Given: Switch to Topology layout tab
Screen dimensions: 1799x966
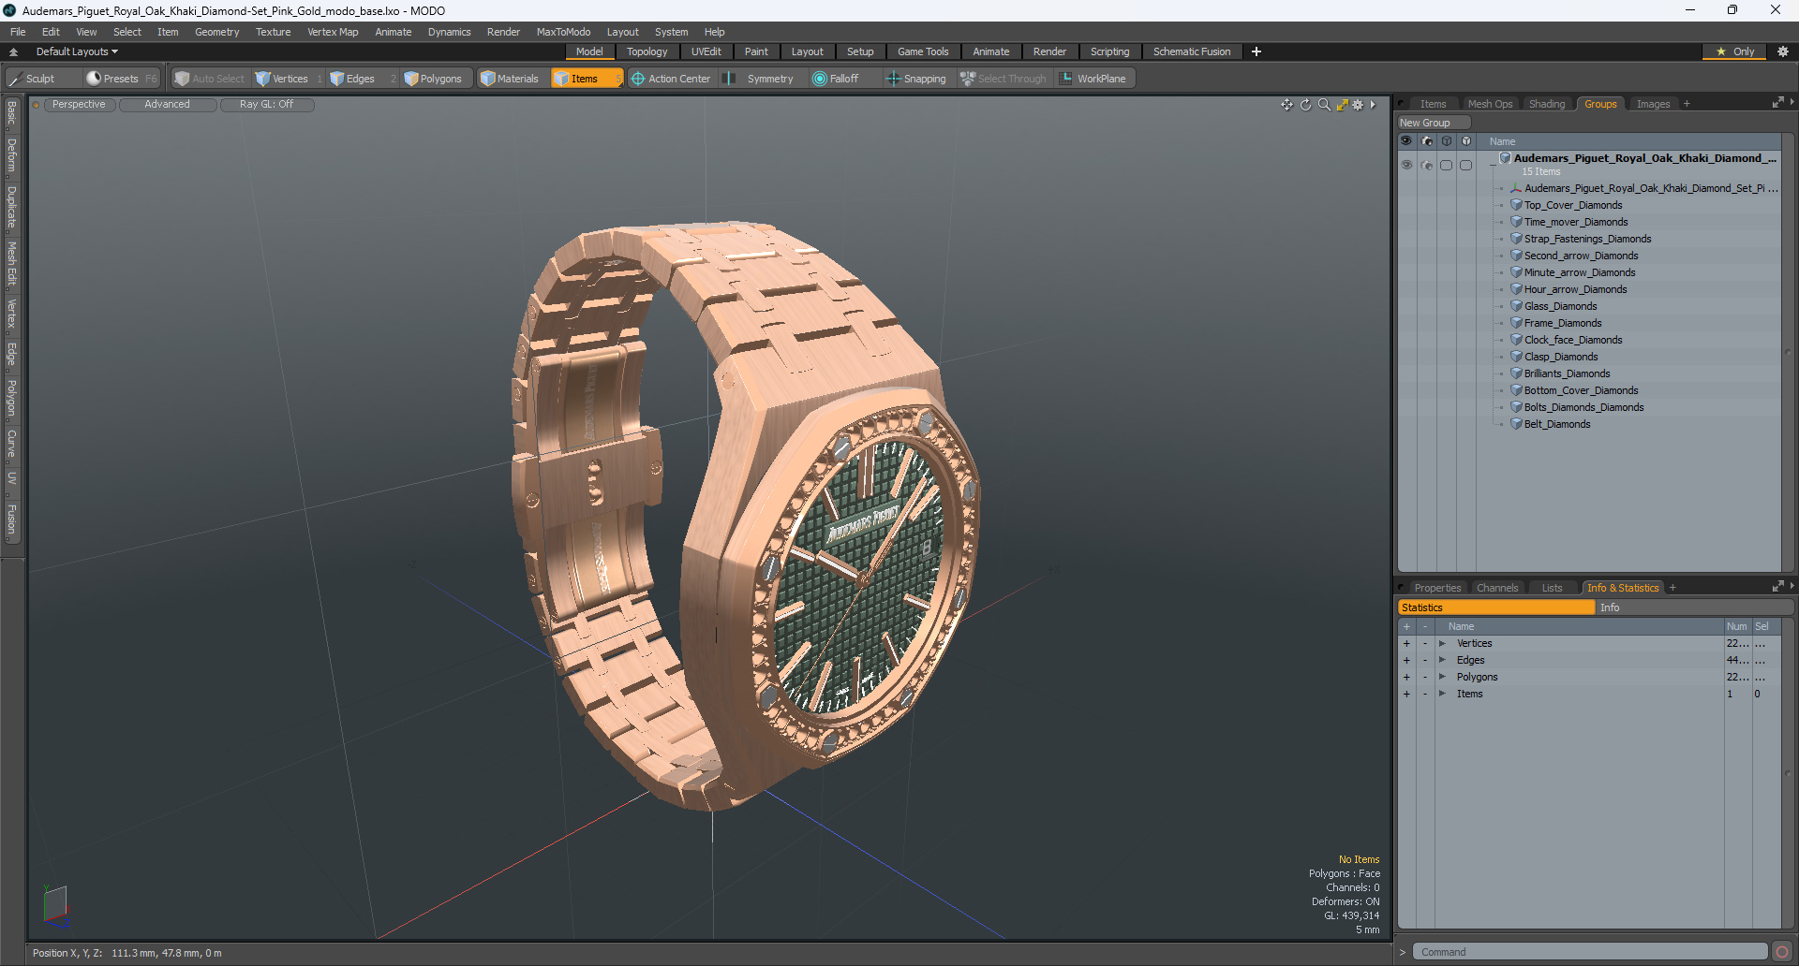Looking at the screenshot, I should click(x=647, y=51).
